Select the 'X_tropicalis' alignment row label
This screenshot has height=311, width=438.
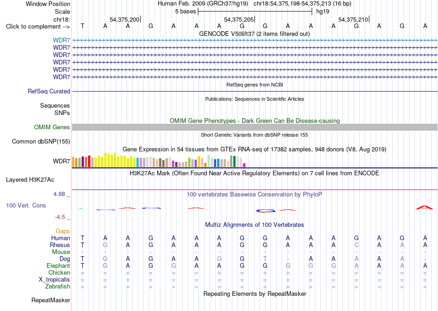point(54,280)
